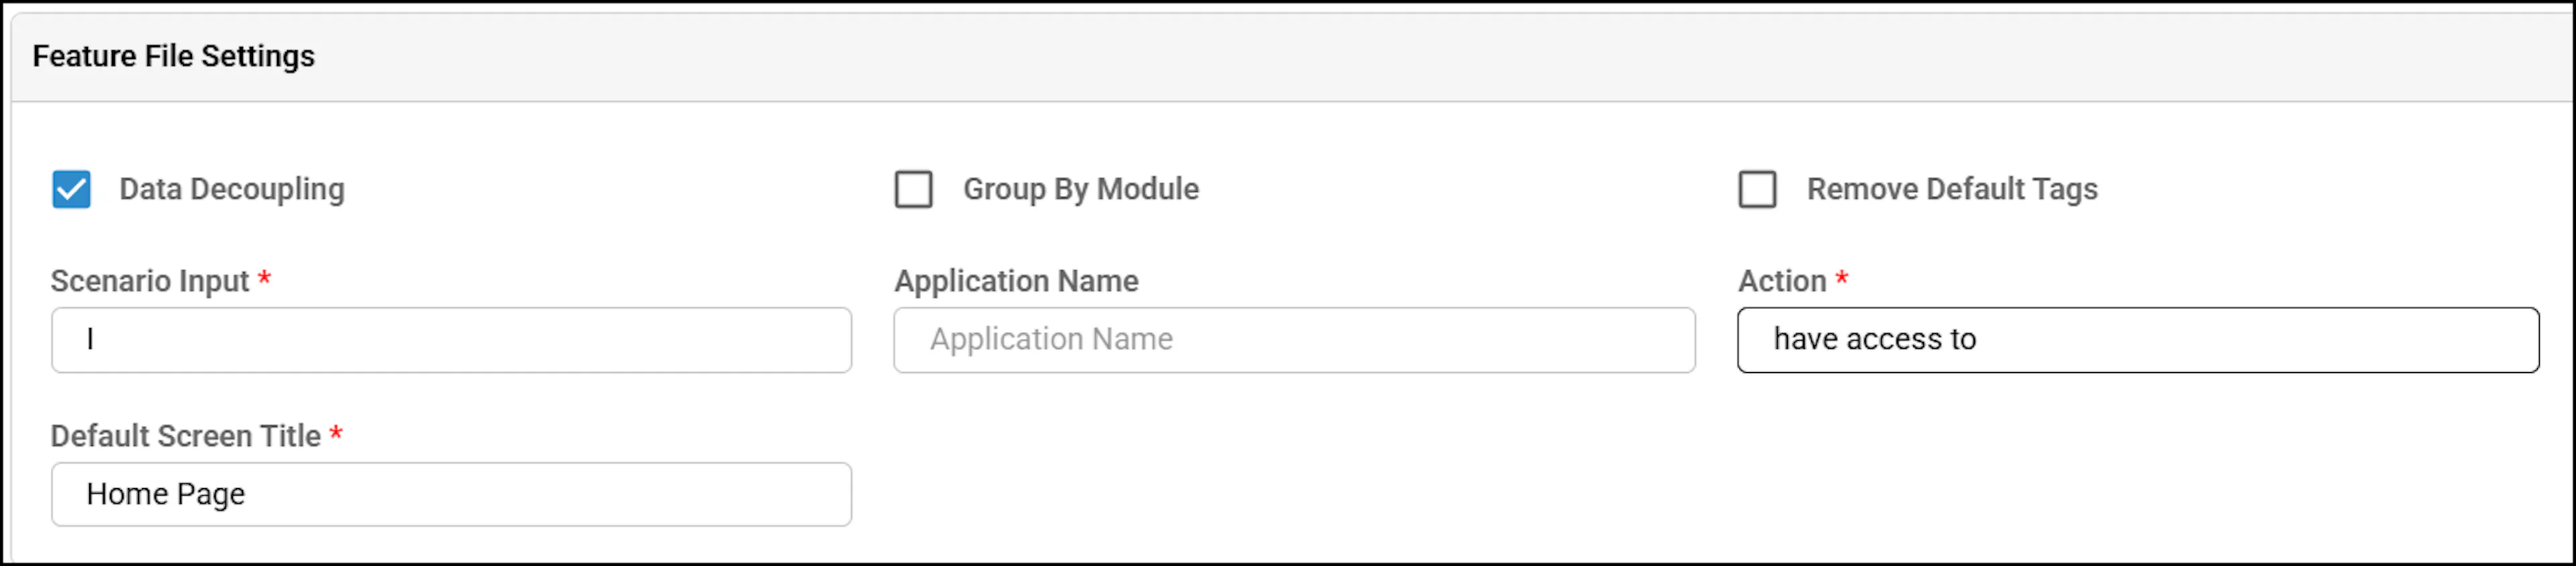2576x566 pixels.
Task: Enable the Group By Module checkbox
Action: (913, 189)
